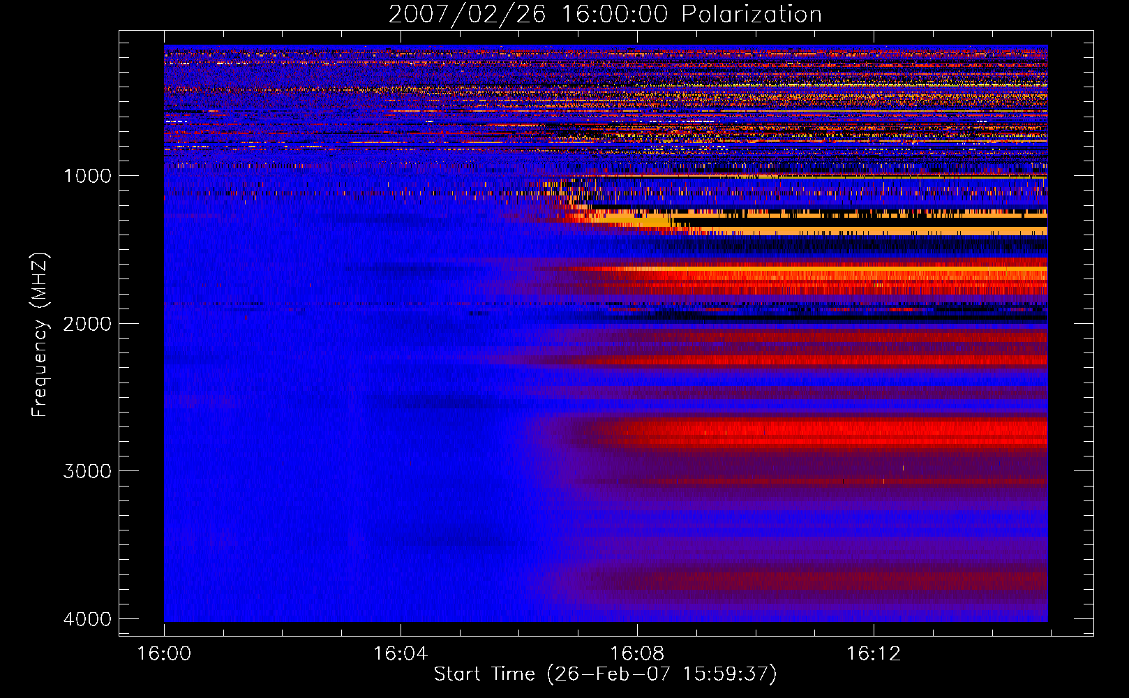Click the 'Start Time (26-Feb-07 15:59:37)' x-axis label
This screenshot has width=1129, height=698.
click(605, 674)
